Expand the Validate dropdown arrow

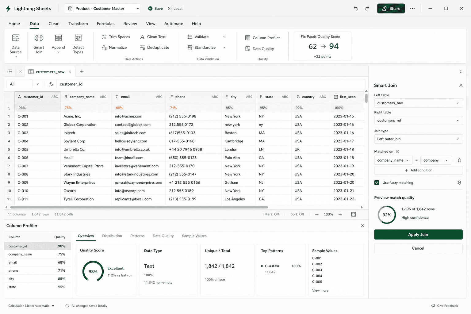[224, 37]
